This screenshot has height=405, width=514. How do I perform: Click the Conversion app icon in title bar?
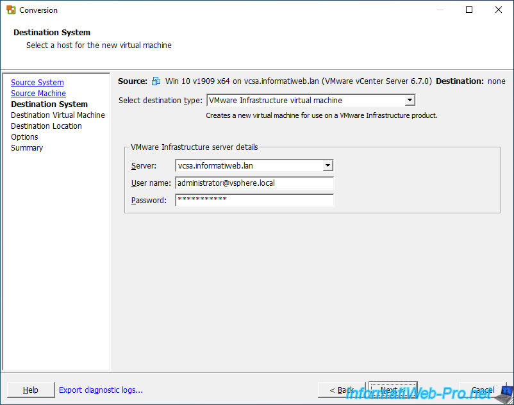point(11,10)
